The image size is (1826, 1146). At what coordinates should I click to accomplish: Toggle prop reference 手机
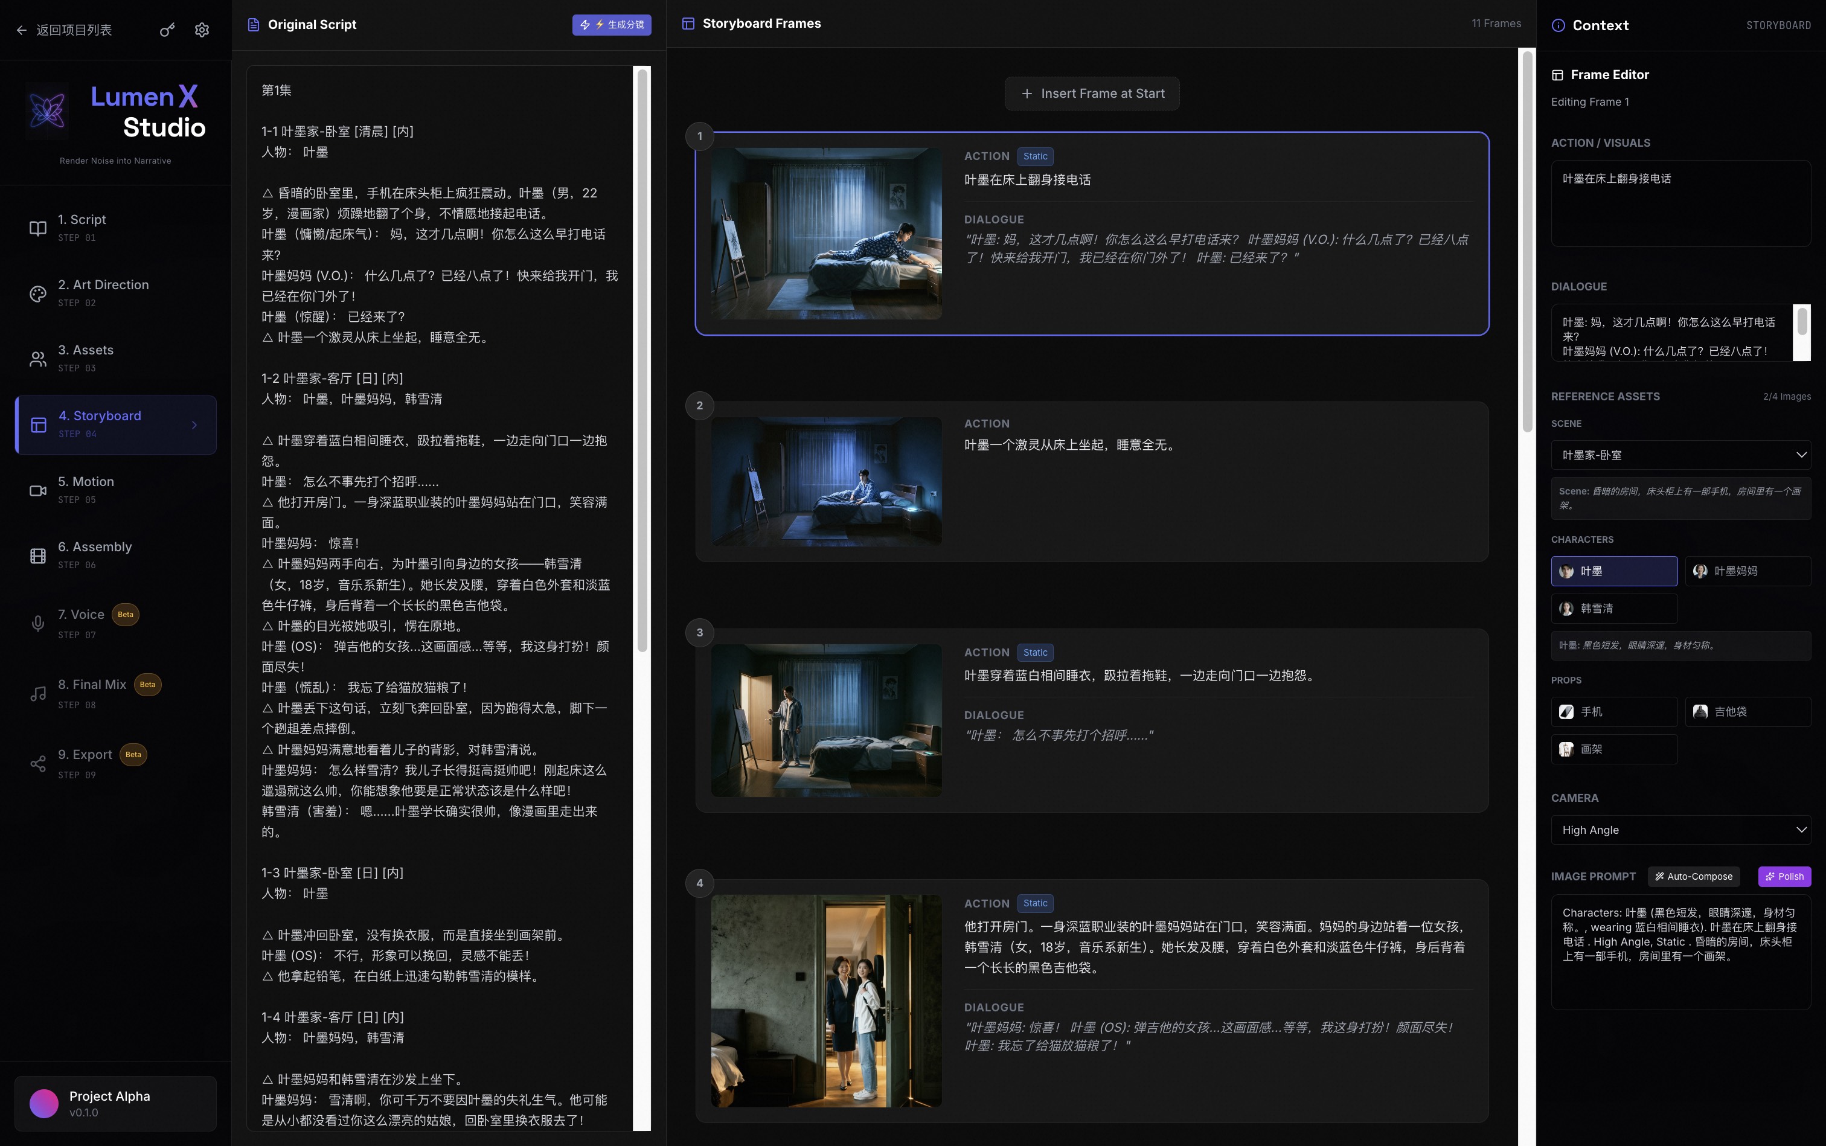pos(1614,712)
